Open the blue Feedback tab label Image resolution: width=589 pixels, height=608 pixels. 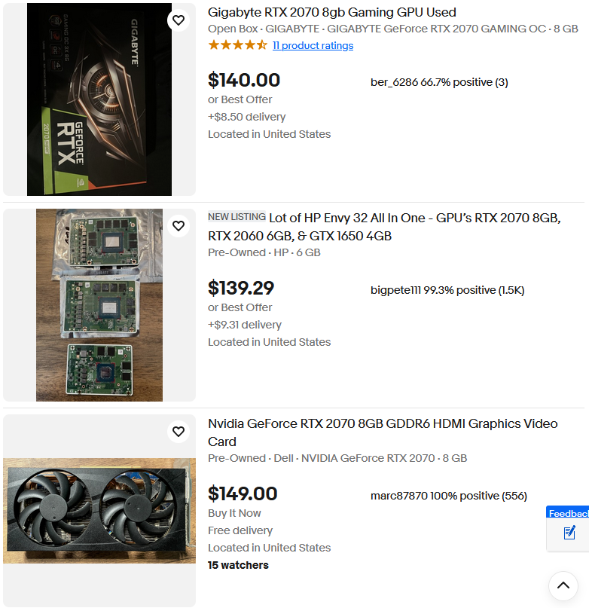pos(569,513)
